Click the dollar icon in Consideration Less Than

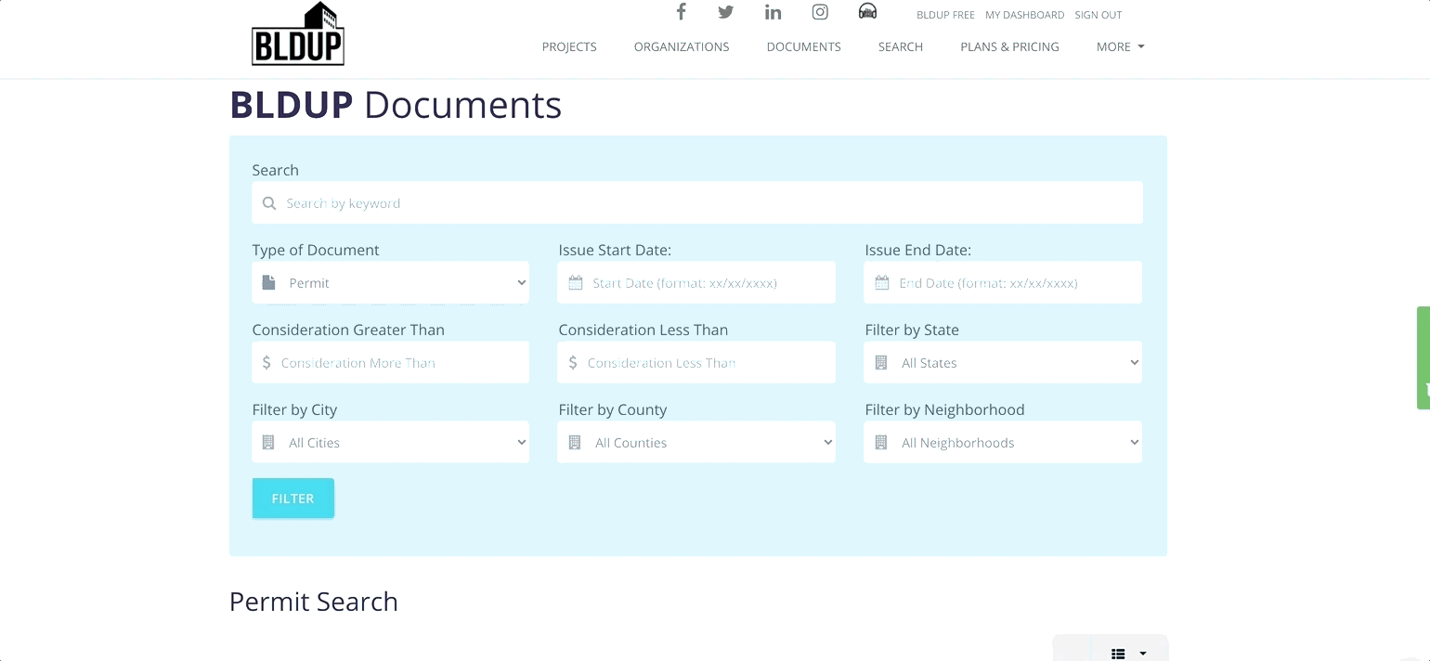pyautogui.click(x=573, y=363)
